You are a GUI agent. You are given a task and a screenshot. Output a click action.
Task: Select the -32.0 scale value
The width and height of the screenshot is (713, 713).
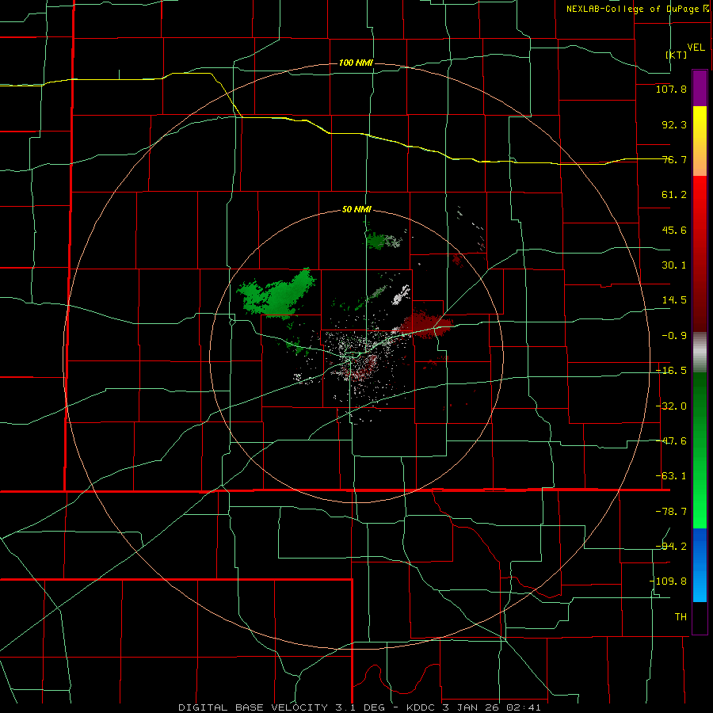671,406
